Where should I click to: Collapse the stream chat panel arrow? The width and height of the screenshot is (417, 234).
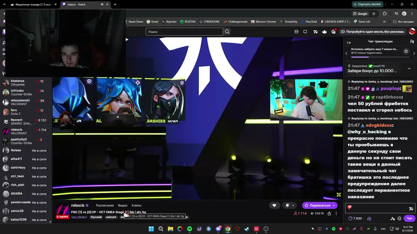pos(349,43)
